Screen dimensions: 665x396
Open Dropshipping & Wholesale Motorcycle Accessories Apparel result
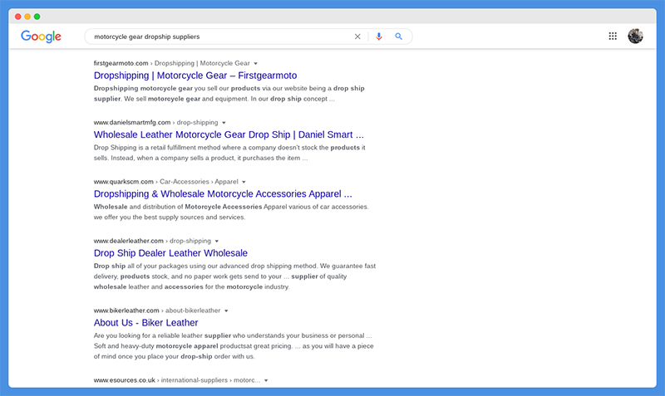(x=223, y=193)
